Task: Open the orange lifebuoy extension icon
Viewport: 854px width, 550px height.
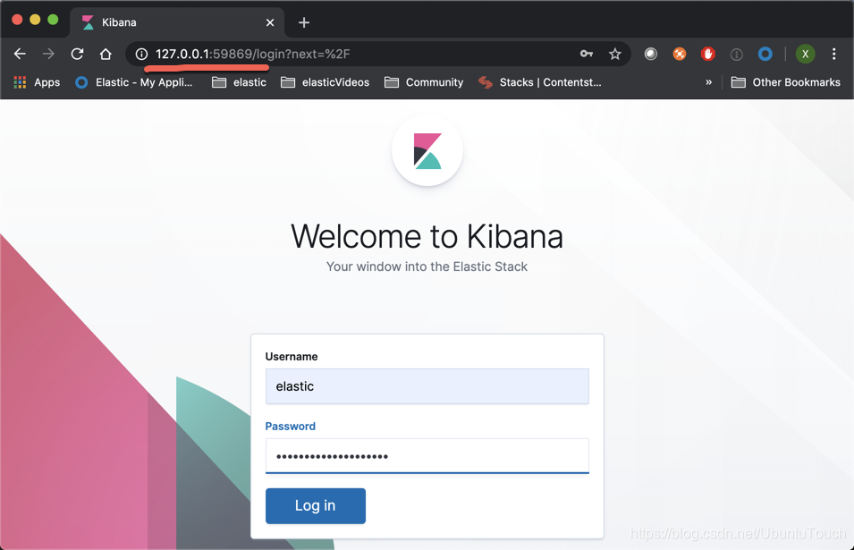Action: tap(679, 54)
